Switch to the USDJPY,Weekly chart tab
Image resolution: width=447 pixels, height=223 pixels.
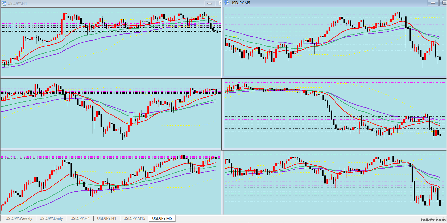[19, 218]
